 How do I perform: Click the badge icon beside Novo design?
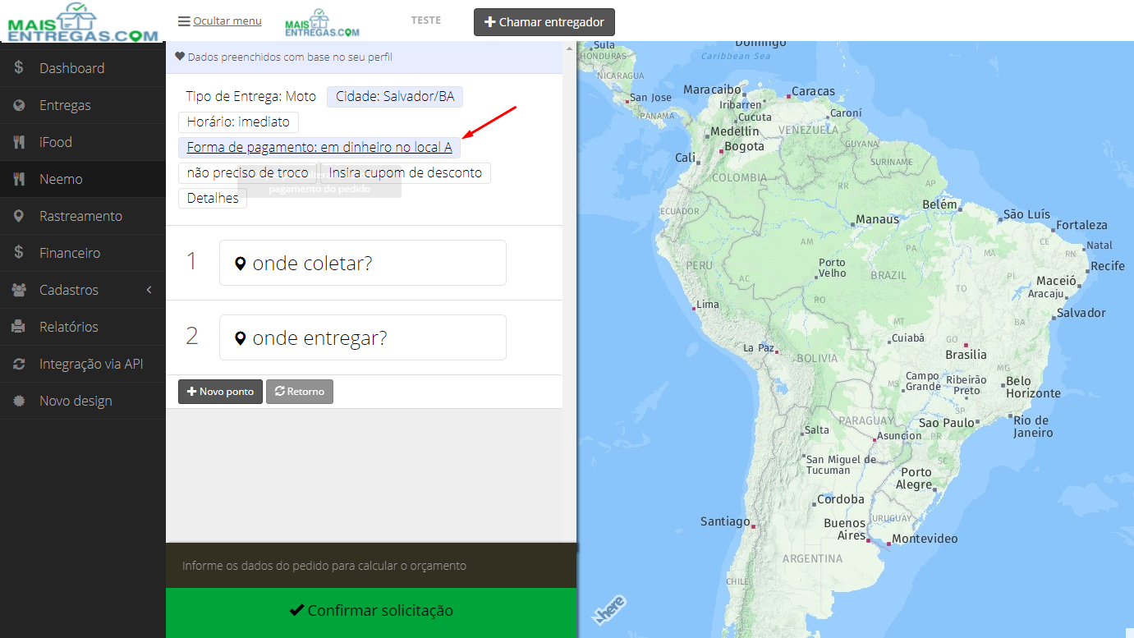[19, 401]
